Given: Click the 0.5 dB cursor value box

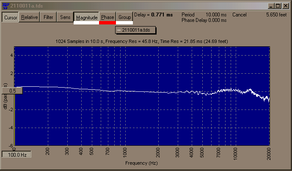Looking at the screenshot, I should (x=11, y=91).
